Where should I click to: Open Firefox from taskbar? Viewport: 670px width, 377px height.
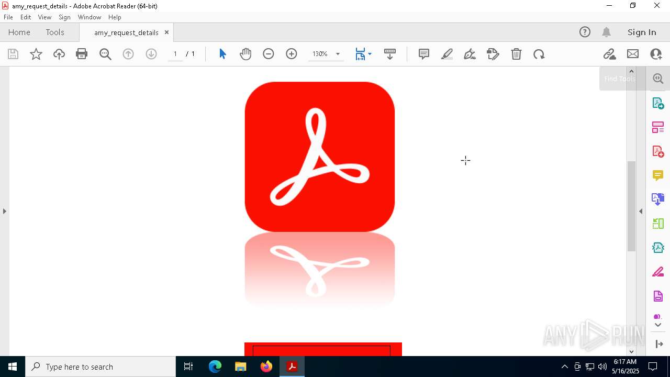[x=266, y=367]
